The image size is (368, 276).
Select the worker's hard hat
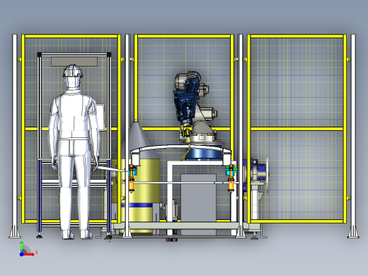(73, 71)
